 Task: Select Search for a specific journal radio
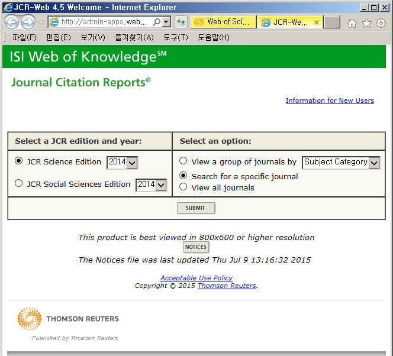(x=183, y=176)
